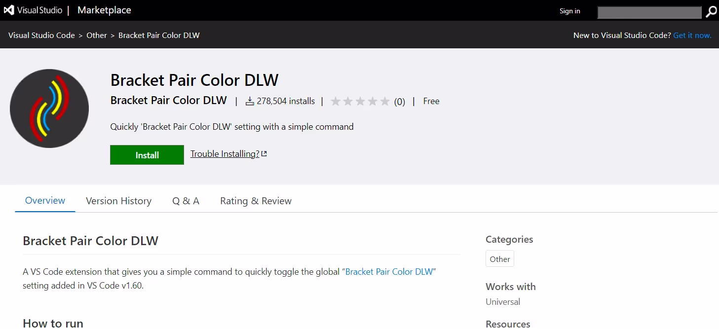The width and height of the screenshot is (719, 329).
Task: Focus the marketplace search box
Action: tap(649, 12)
